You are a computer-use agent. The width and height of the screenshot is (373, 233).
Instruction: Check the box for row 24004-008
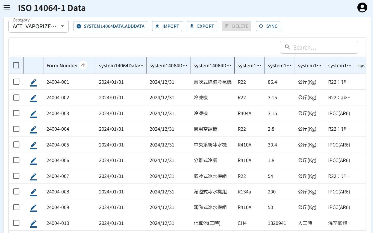(x=16, y=191)
